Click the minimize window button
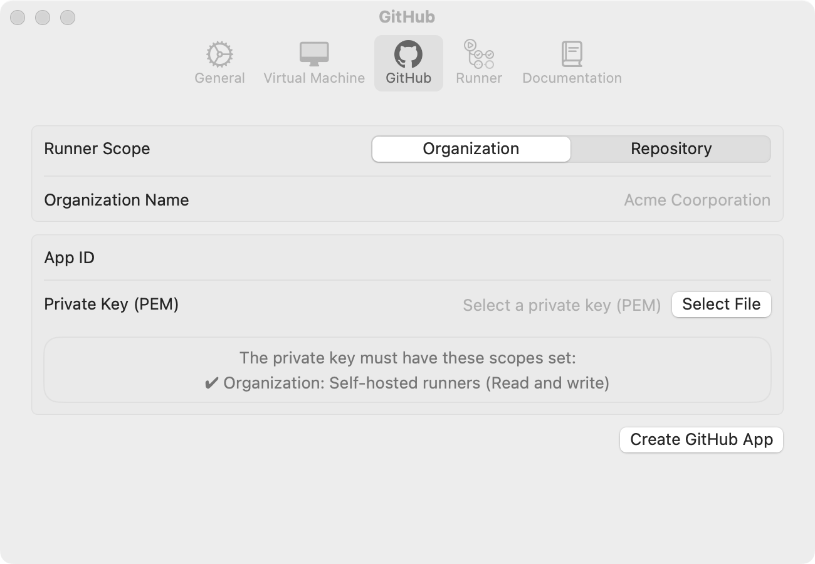This screenshot has width=815, height=564. tap(43, 18)
